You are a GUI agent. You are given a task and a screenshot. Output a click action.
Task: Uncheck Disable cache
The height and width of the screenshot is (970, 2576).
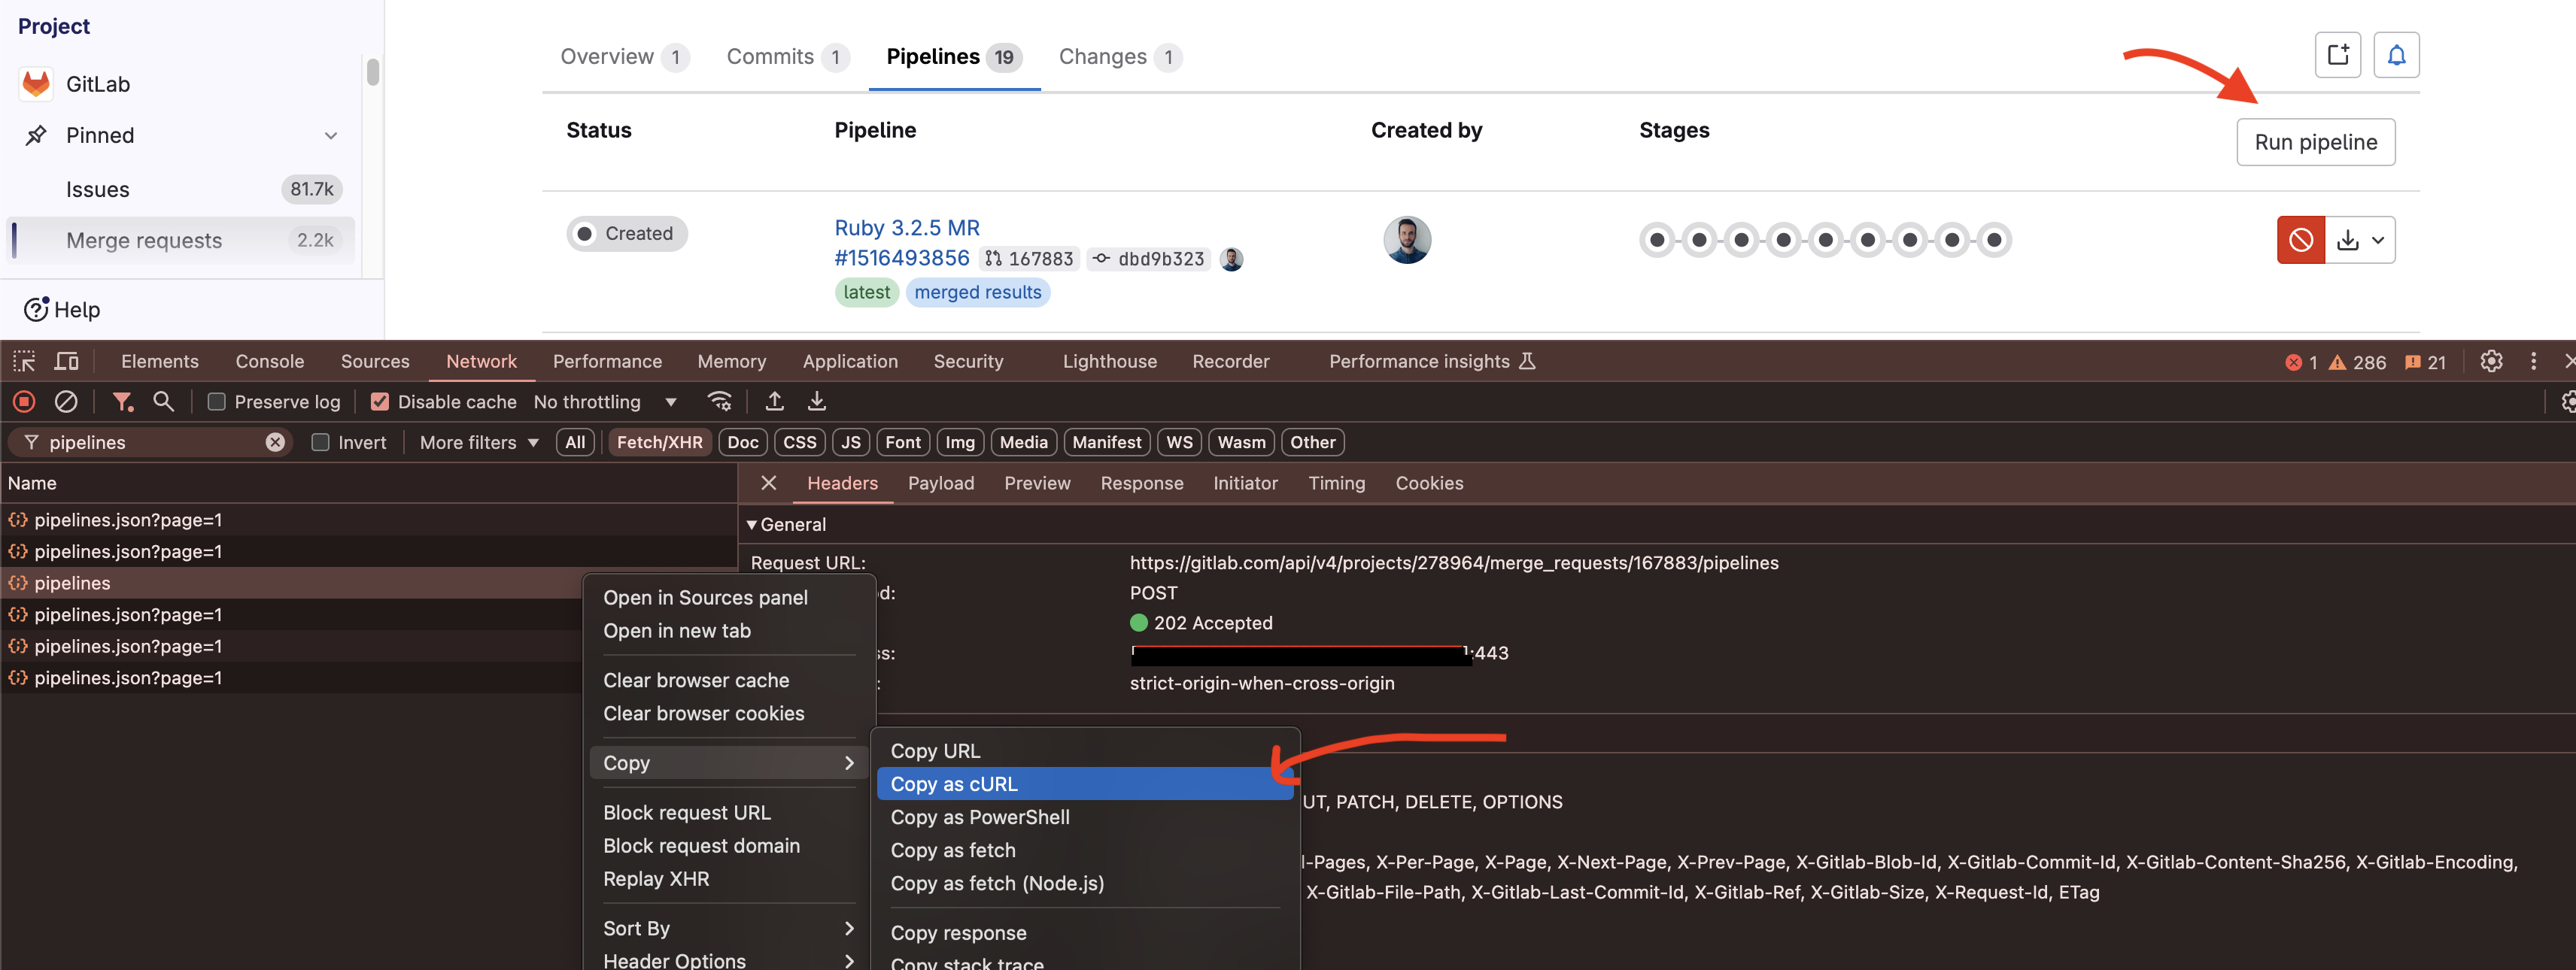click(380, 401)
